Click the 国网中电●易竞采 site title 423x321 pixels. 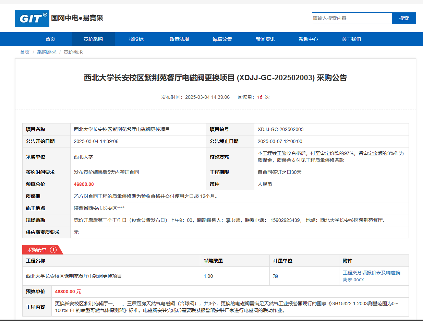pyautogui.click(x=77, y=18)
